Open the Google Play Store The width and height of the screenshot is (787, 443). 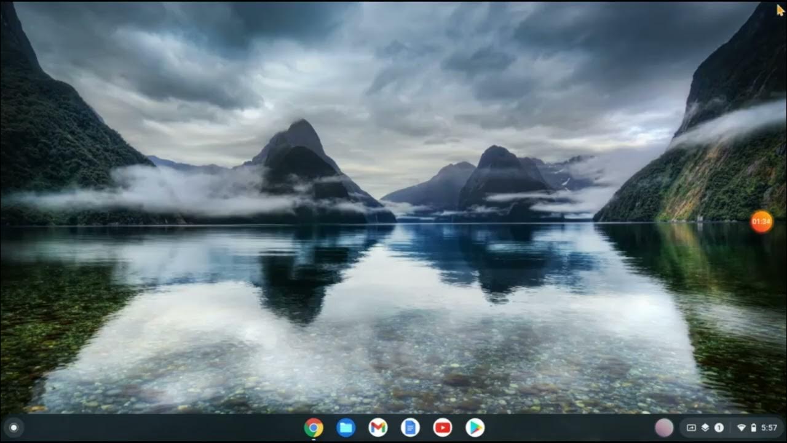click(x=475, y=428)
